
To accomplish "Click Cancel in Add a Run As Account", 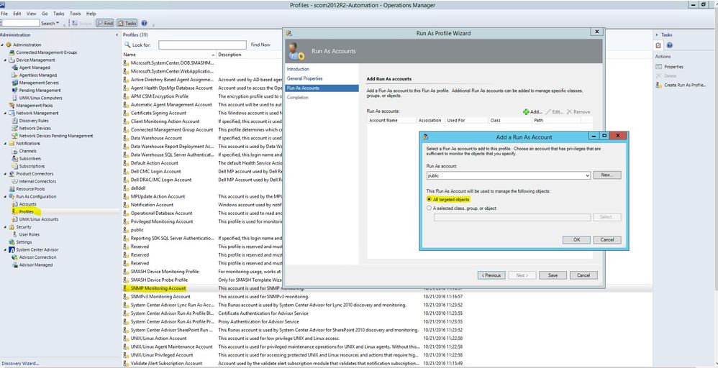I will point(607,240).
